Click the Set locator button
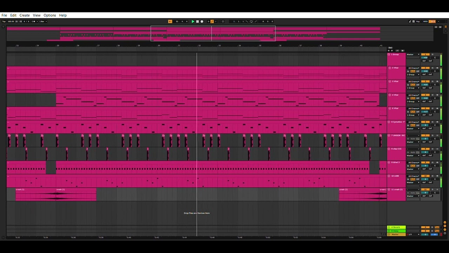This screenshot has width=449, height=253. (390, 48)
